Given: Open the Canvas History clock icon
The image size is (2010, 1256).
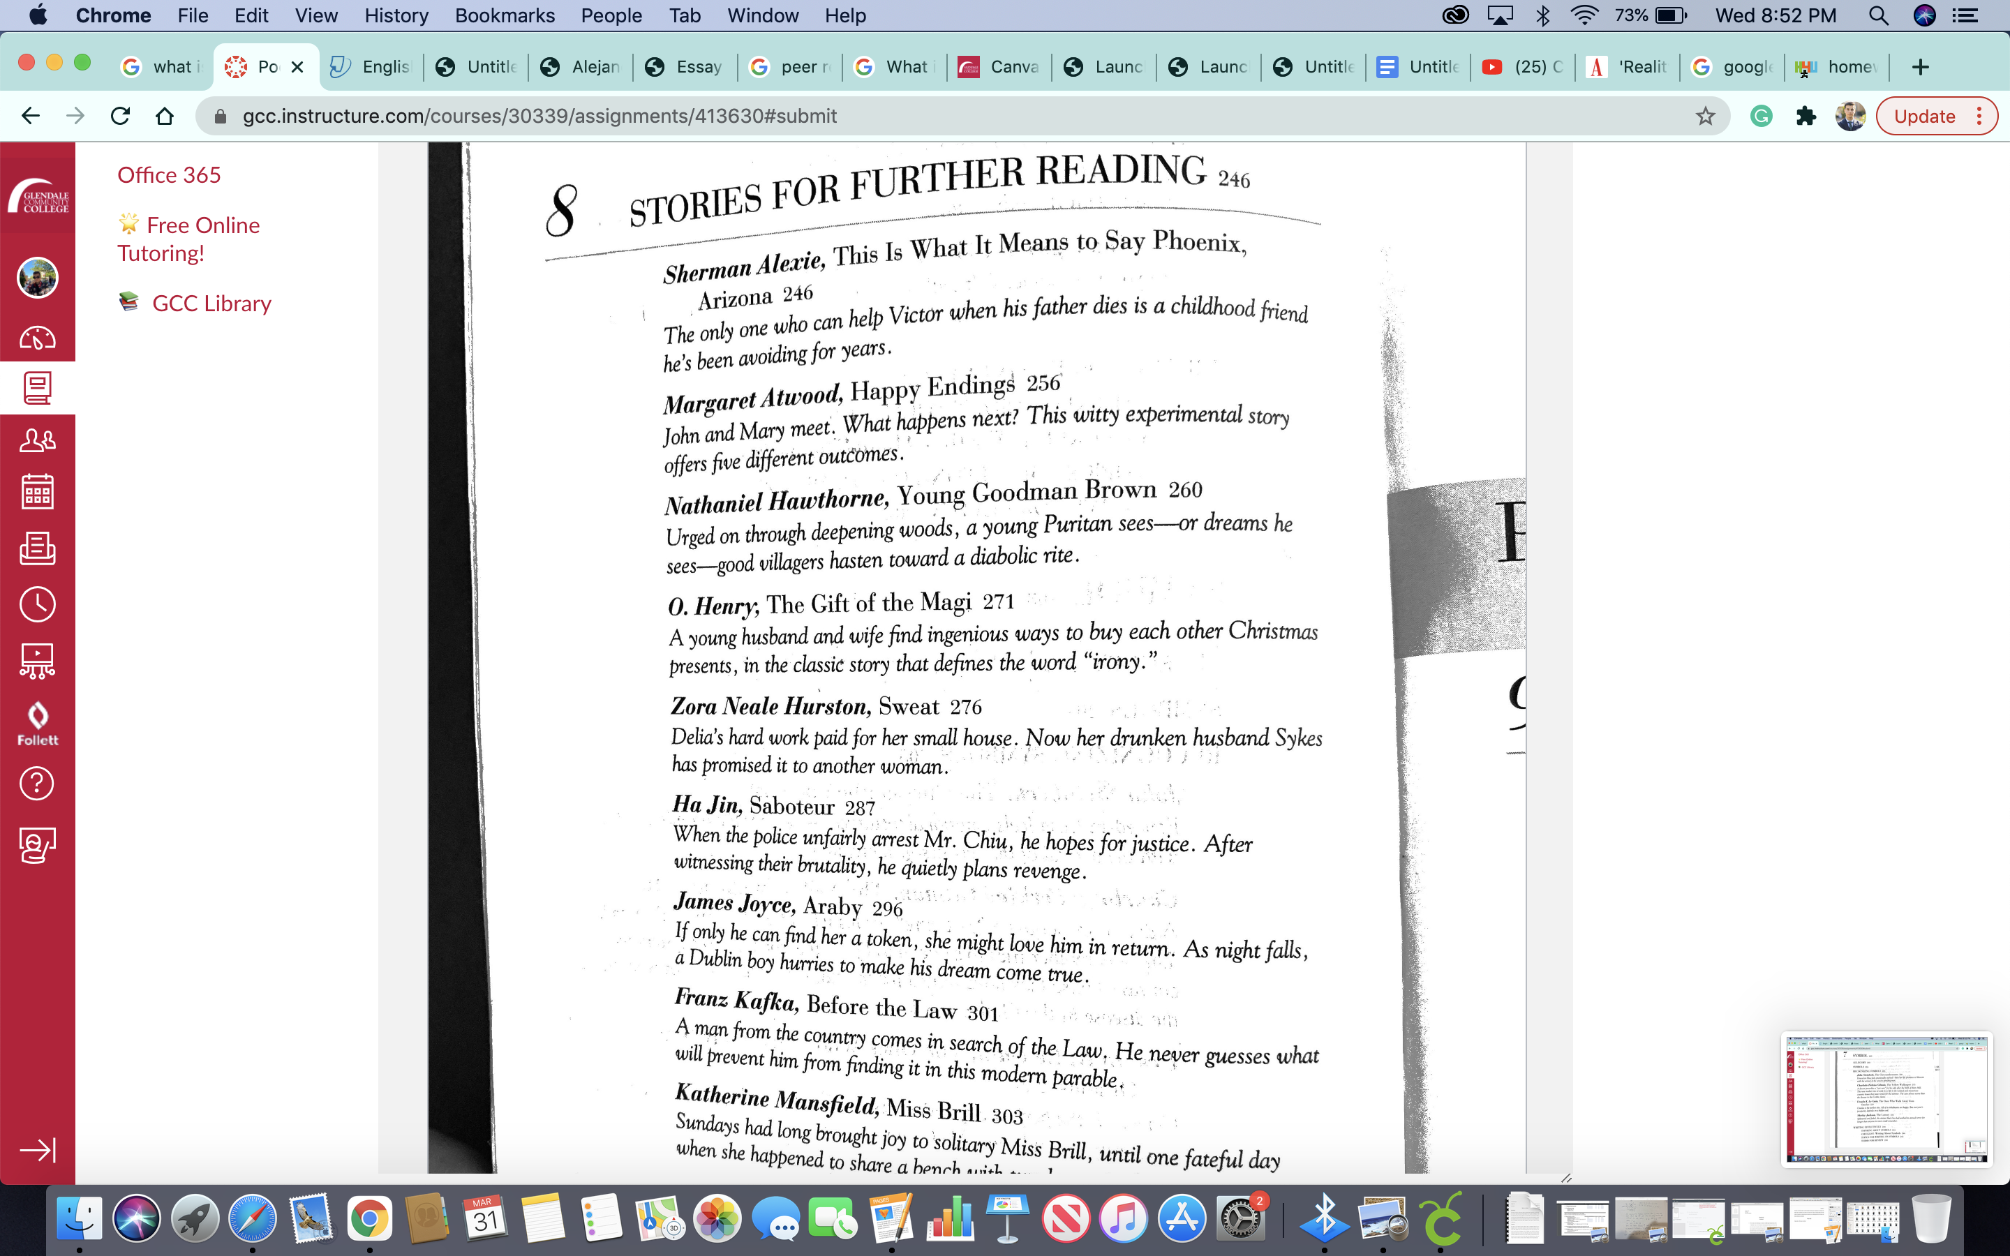Looking at the screenshot, I should 38,604.
